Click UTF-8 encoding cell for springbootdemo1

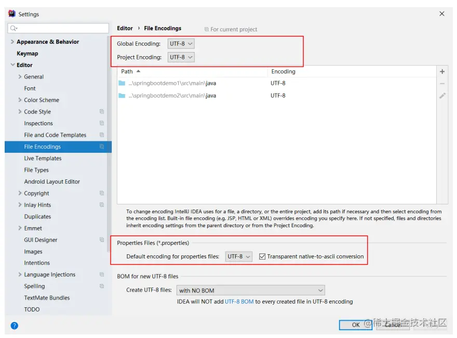(278, 83)
